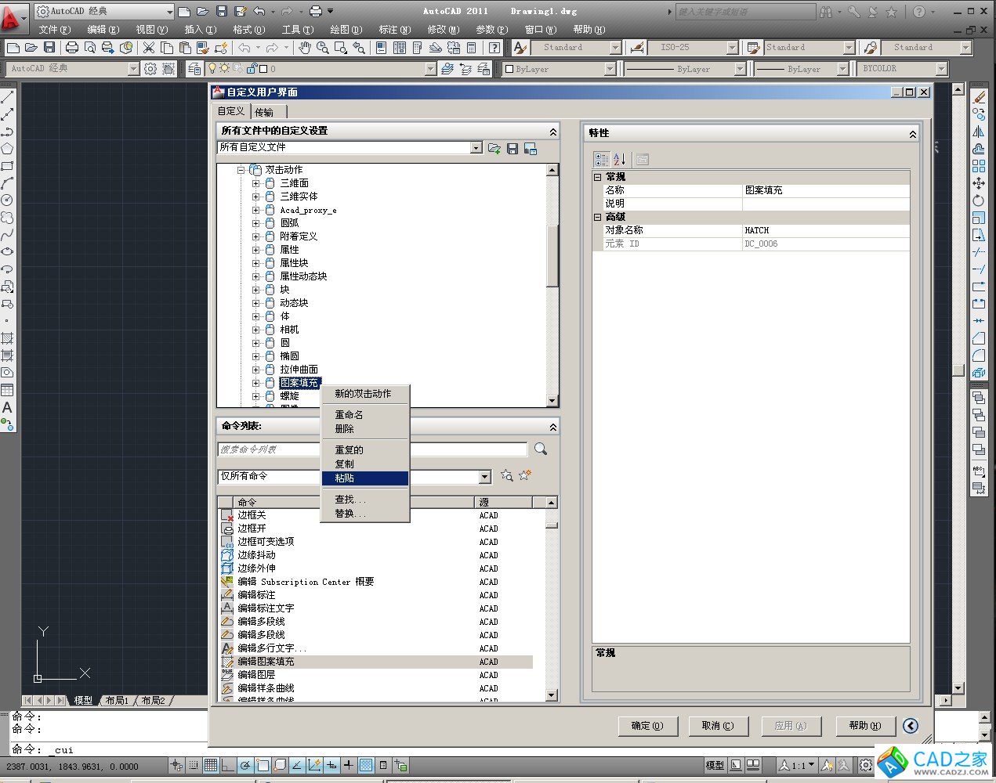Viewport: 996px width, 783px height.
Task: Click the Save icon in quick access toolbar
Action: click(222, 11)
